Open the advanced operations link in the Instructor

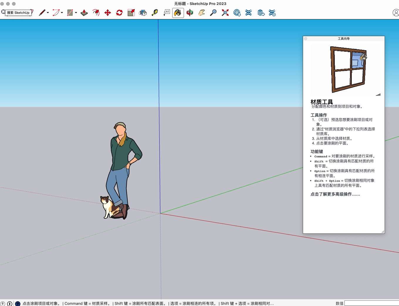coord(335,194)
